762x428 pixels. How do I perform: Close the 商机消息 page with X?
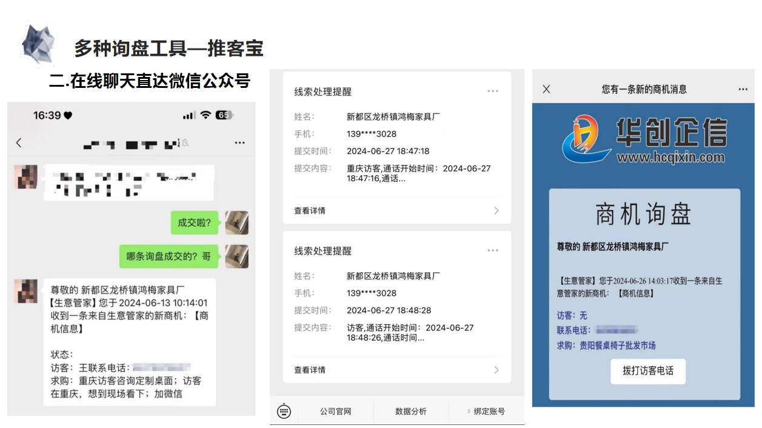(546, 89)
